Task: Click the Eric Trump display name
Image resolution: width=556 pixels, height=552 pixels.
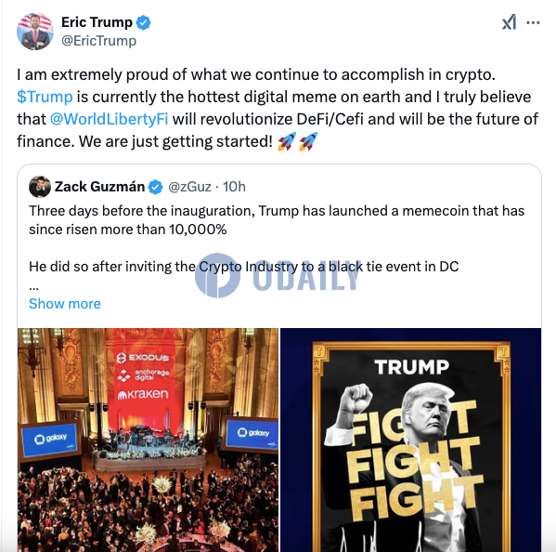Action: tap(97, 22)
